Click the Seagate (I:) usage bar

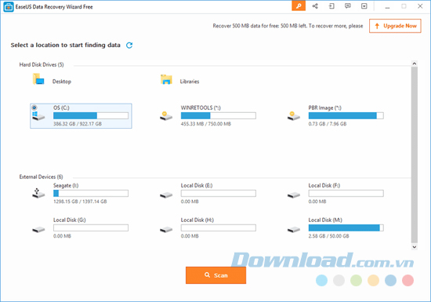(x=91, y=193)
